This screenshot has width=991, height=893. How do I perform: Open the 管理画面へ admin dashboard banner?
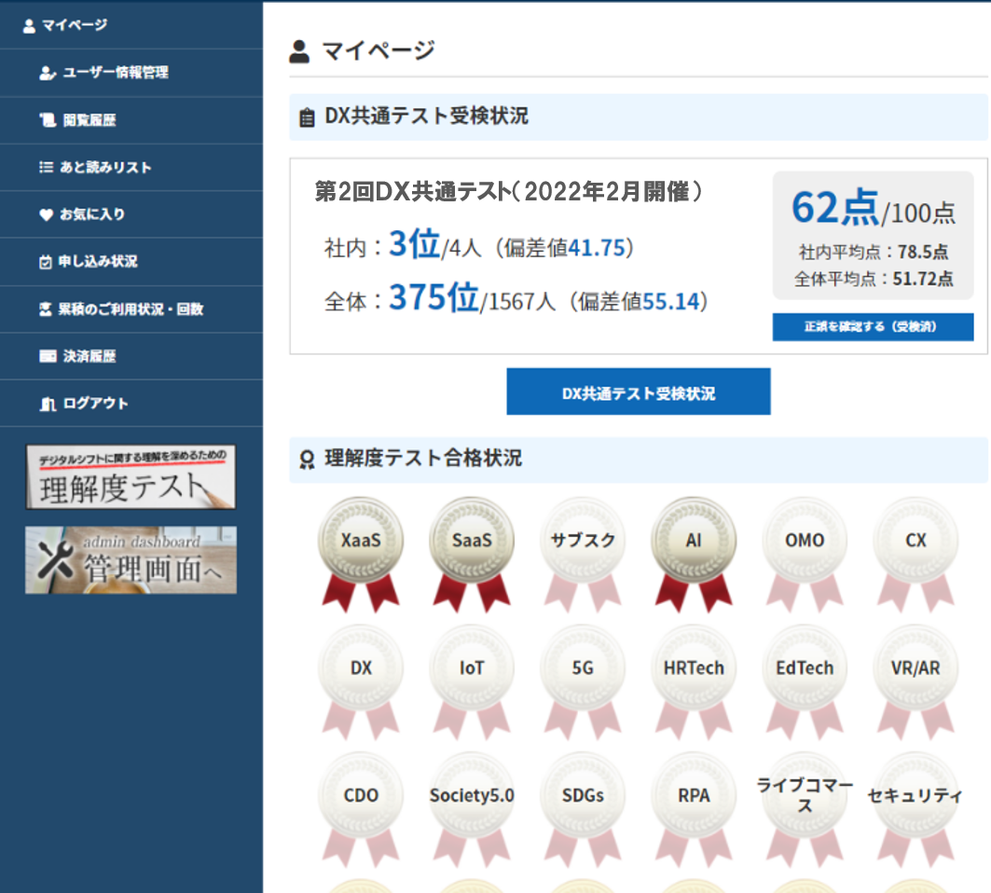131,560
